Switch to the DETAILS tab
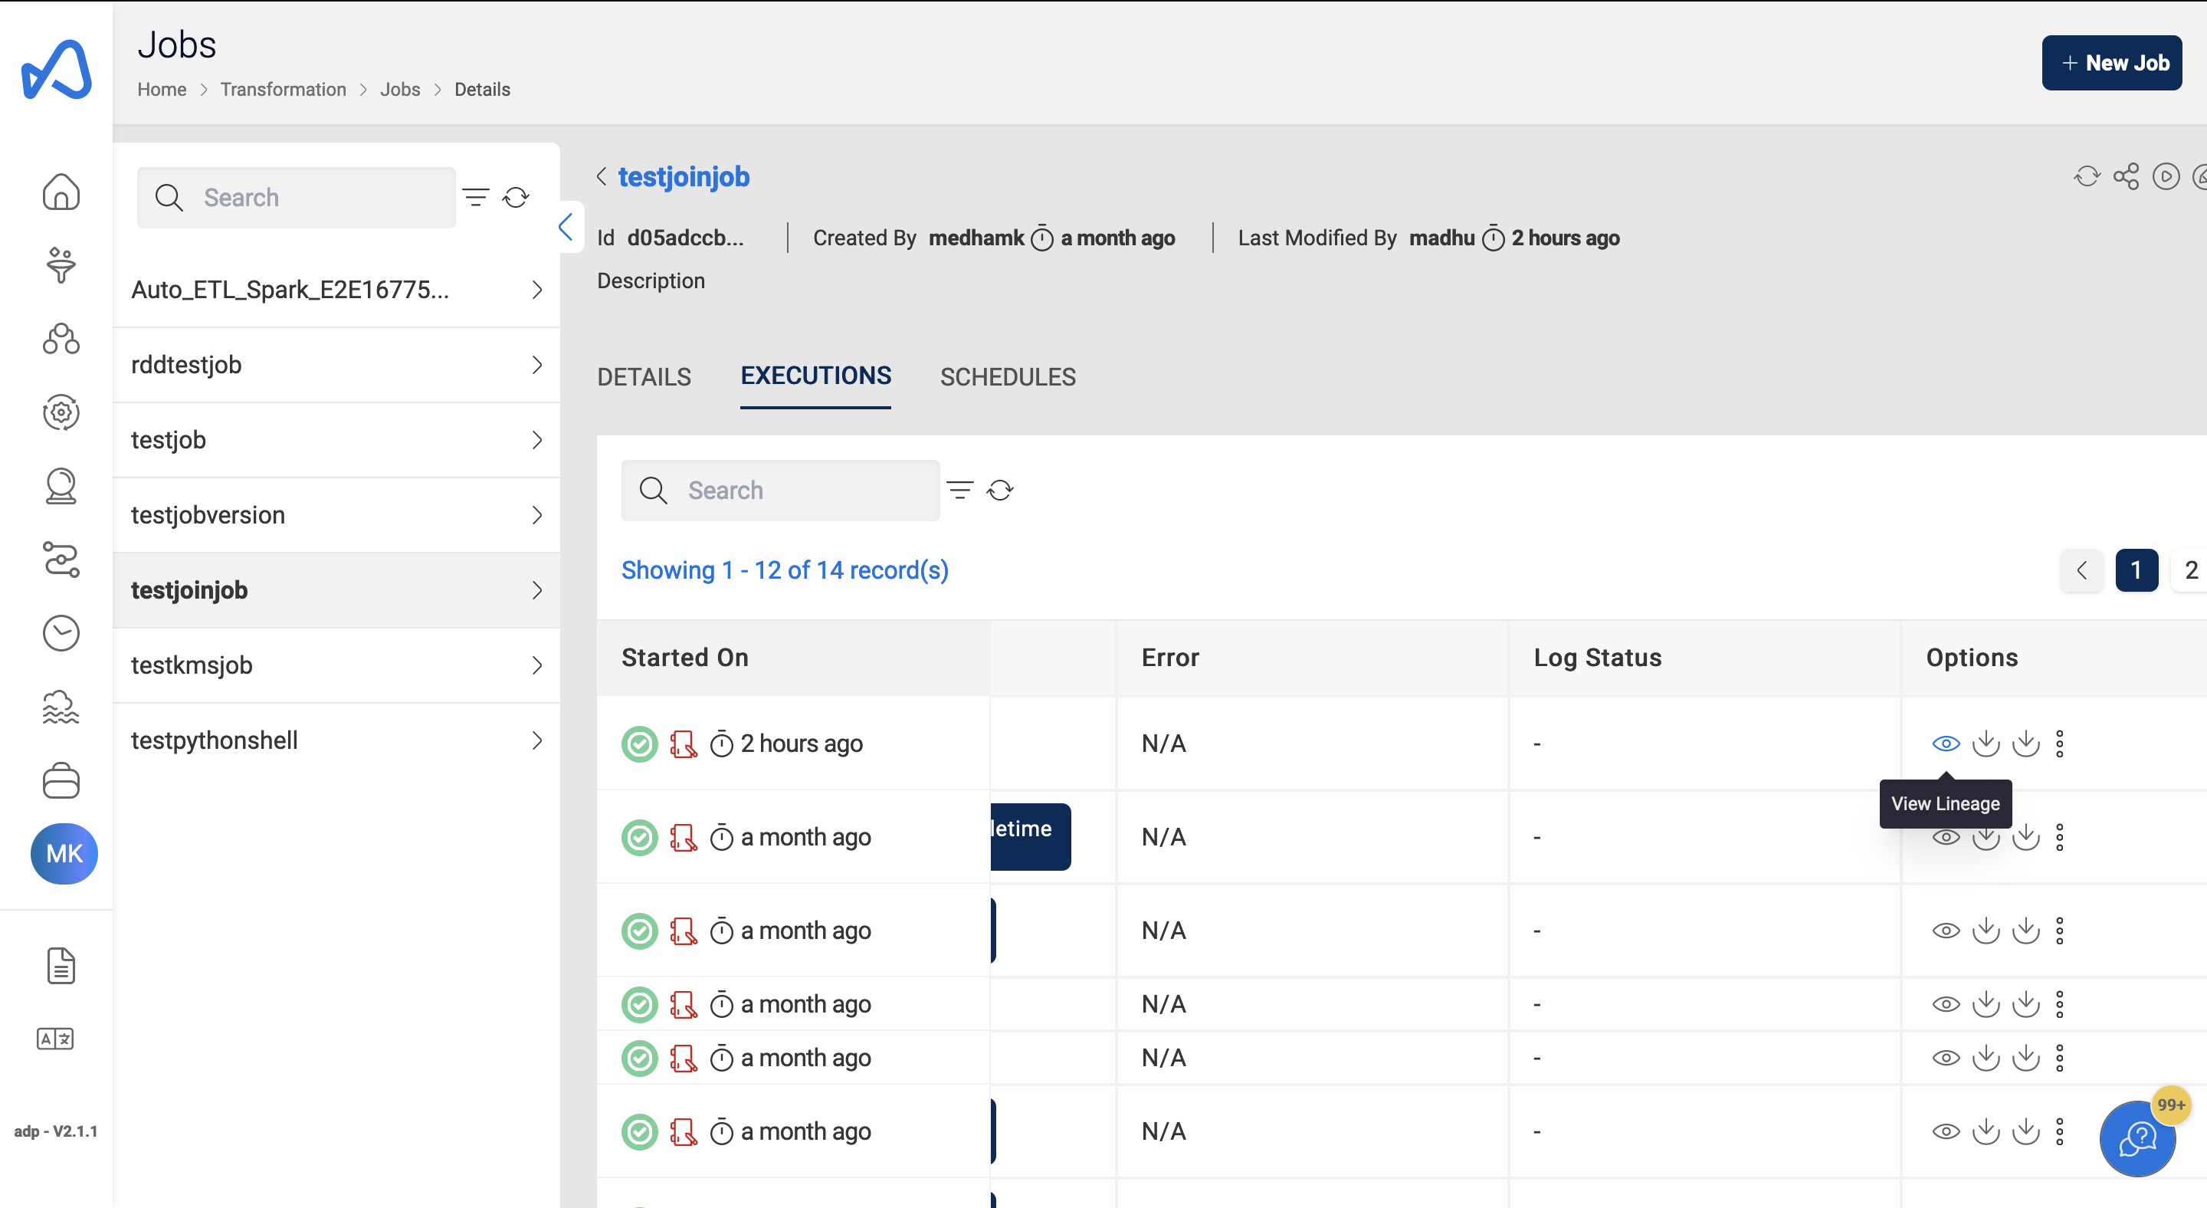 click(644, 376)
